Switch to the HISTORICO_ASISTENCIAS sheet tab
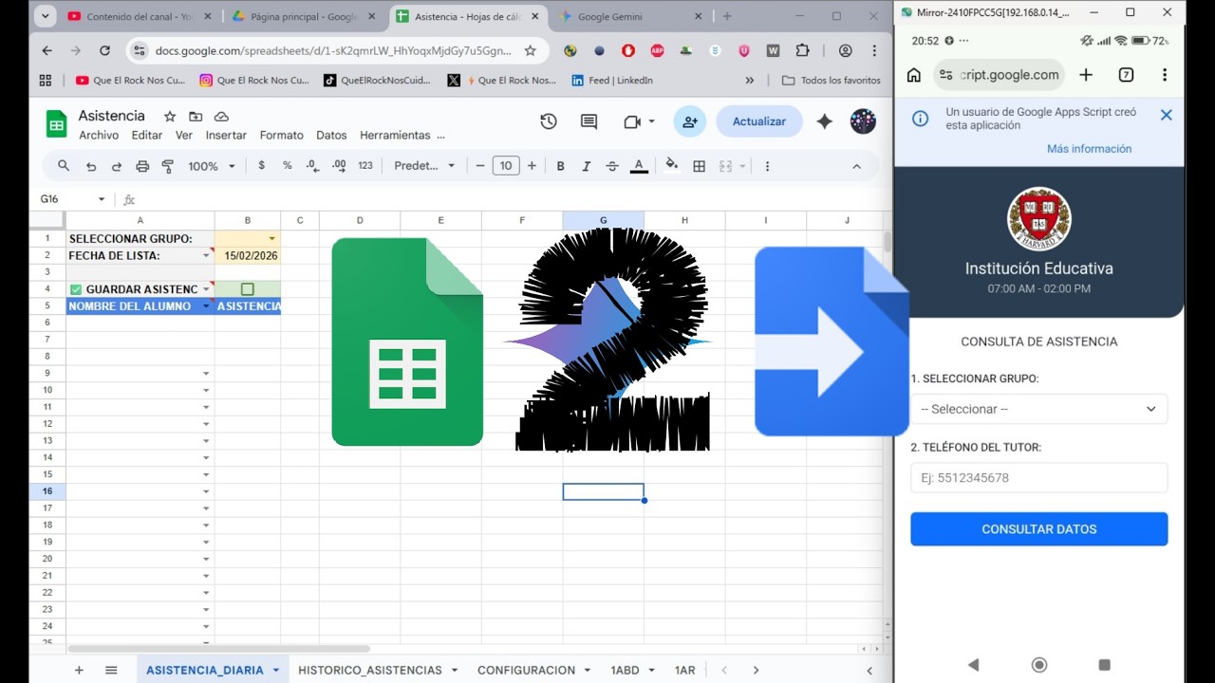This screenshot has width=1215, height=683. [x=370, y=670]
